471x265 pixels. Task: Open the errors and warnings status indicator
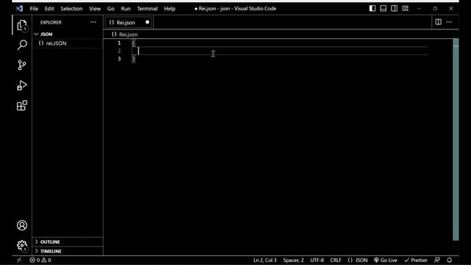pyautogui.click(x=40, y=260)
